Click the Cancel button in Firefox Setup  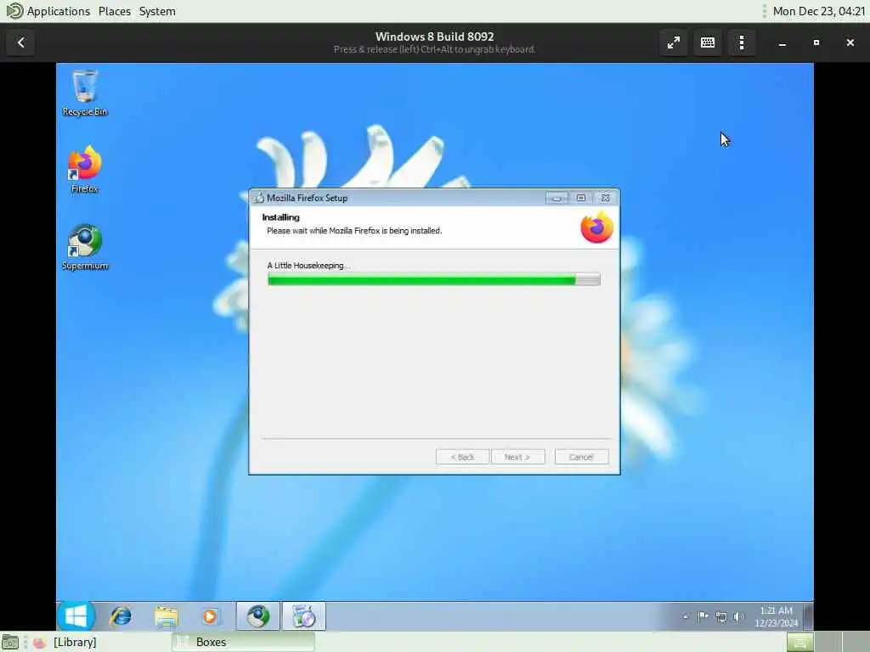pos(581,457)
